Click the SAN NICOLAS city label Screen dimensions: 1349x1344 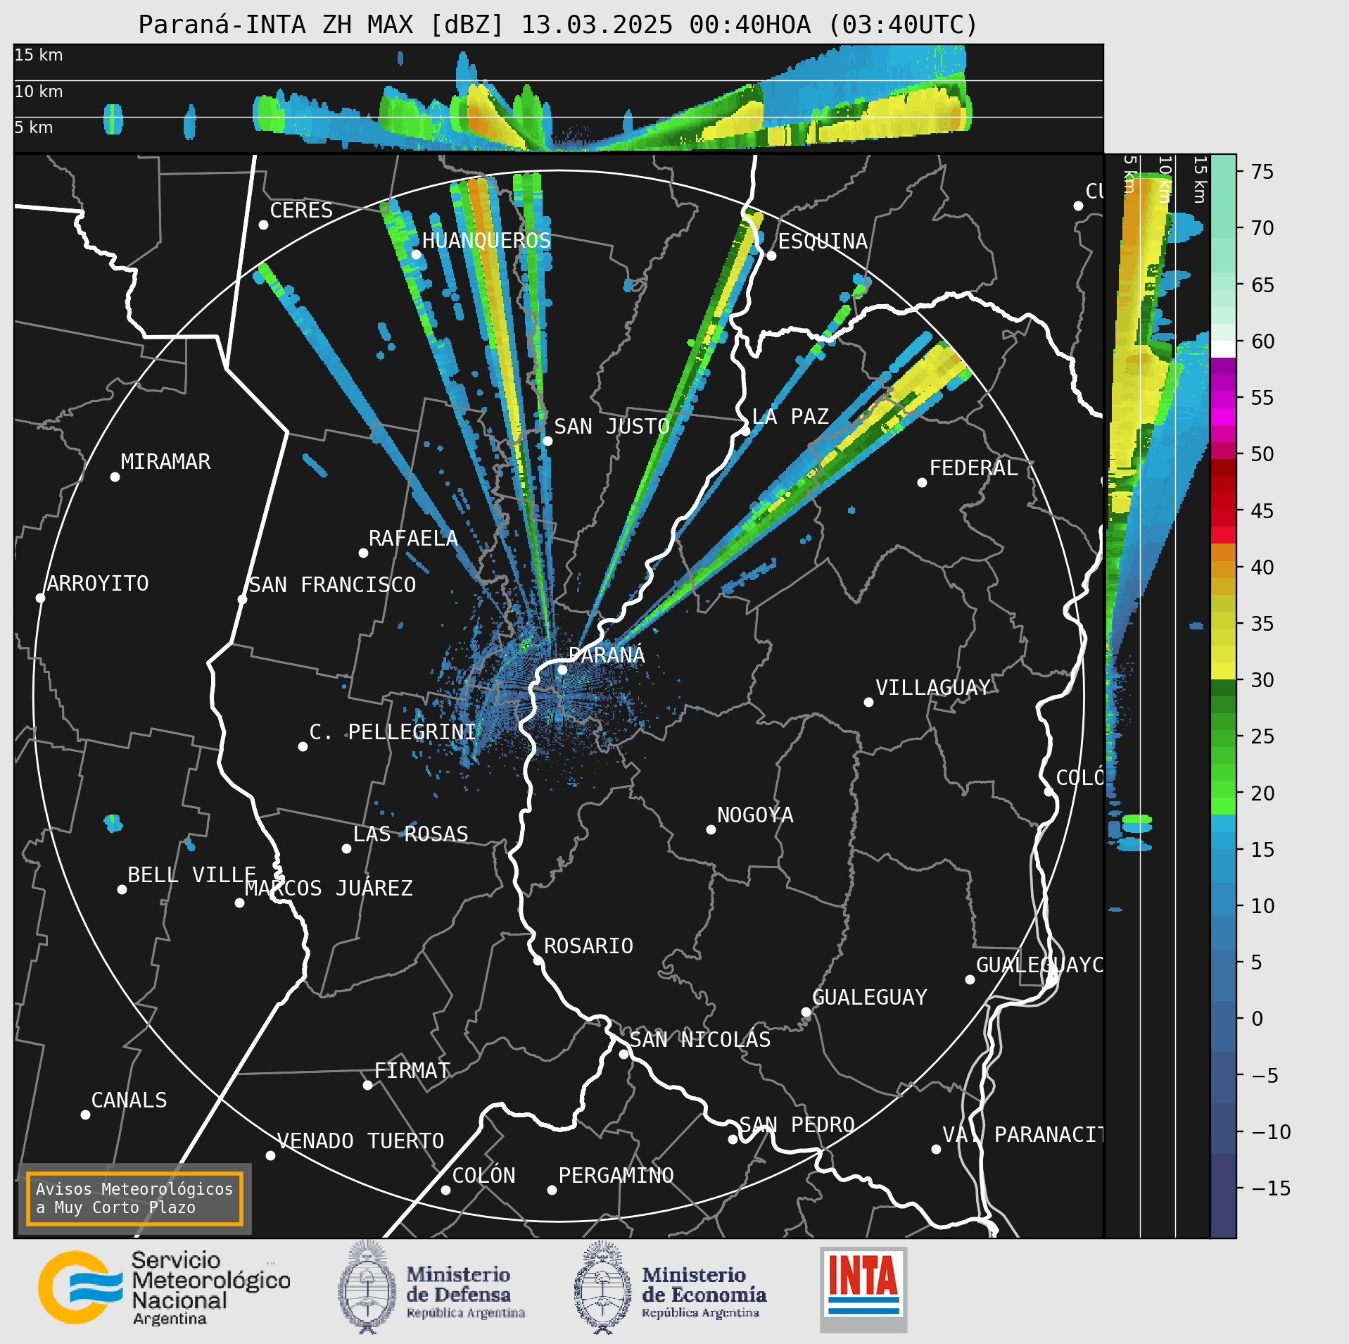700,1039
